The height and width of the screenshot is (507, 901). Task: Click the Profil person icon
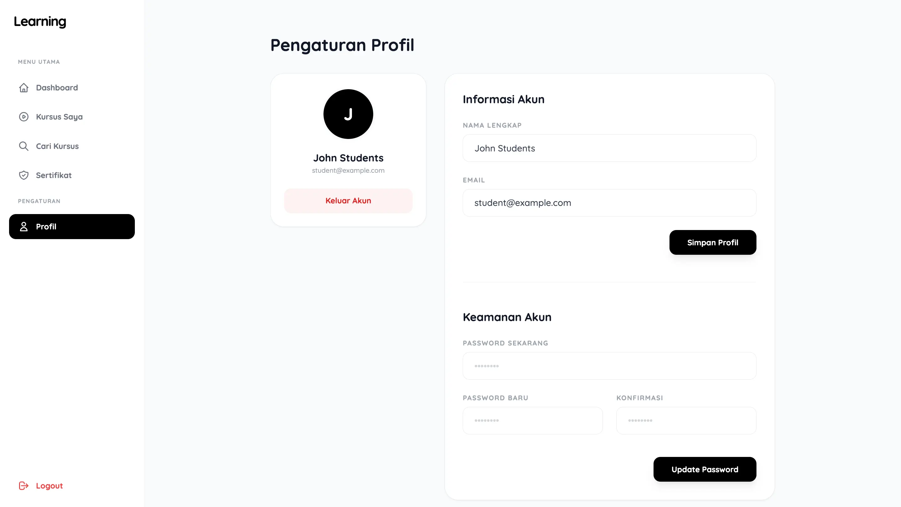pos(24,226)
